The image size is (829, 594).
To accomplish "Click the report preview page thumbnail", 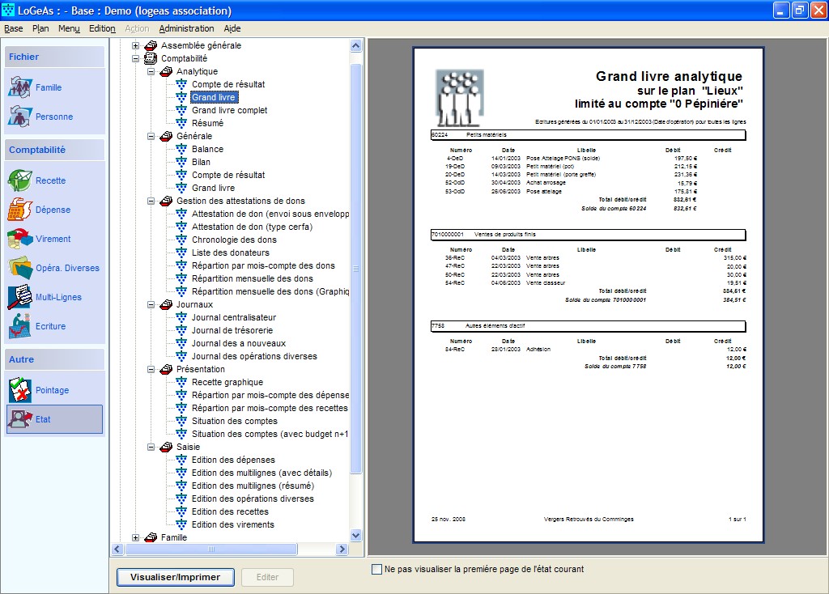I will pyautogui.click(x=588, y=295).
